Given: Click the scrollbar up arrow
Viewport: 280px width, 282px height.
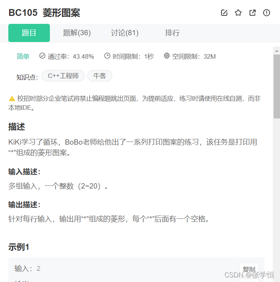Looking at the screenshot, I should click(277, 51).
